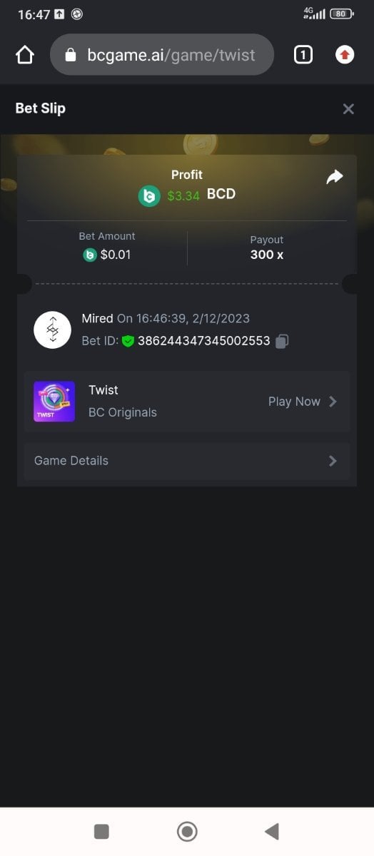Tap the Android home circle button
The image size is (374, 856).
[187, 831]
